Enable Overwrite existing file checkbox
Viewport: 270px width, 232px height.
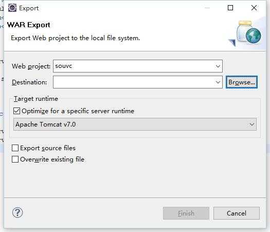(15, 159)
